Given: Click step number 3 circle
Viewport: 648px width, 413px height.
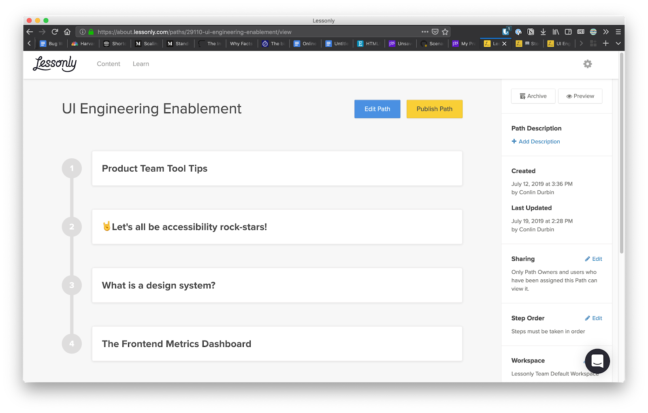Looking at the screenshot, I should [72, 285].
